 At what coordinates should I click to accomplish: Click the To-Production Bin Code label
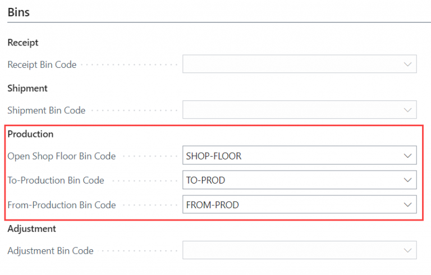56,180
